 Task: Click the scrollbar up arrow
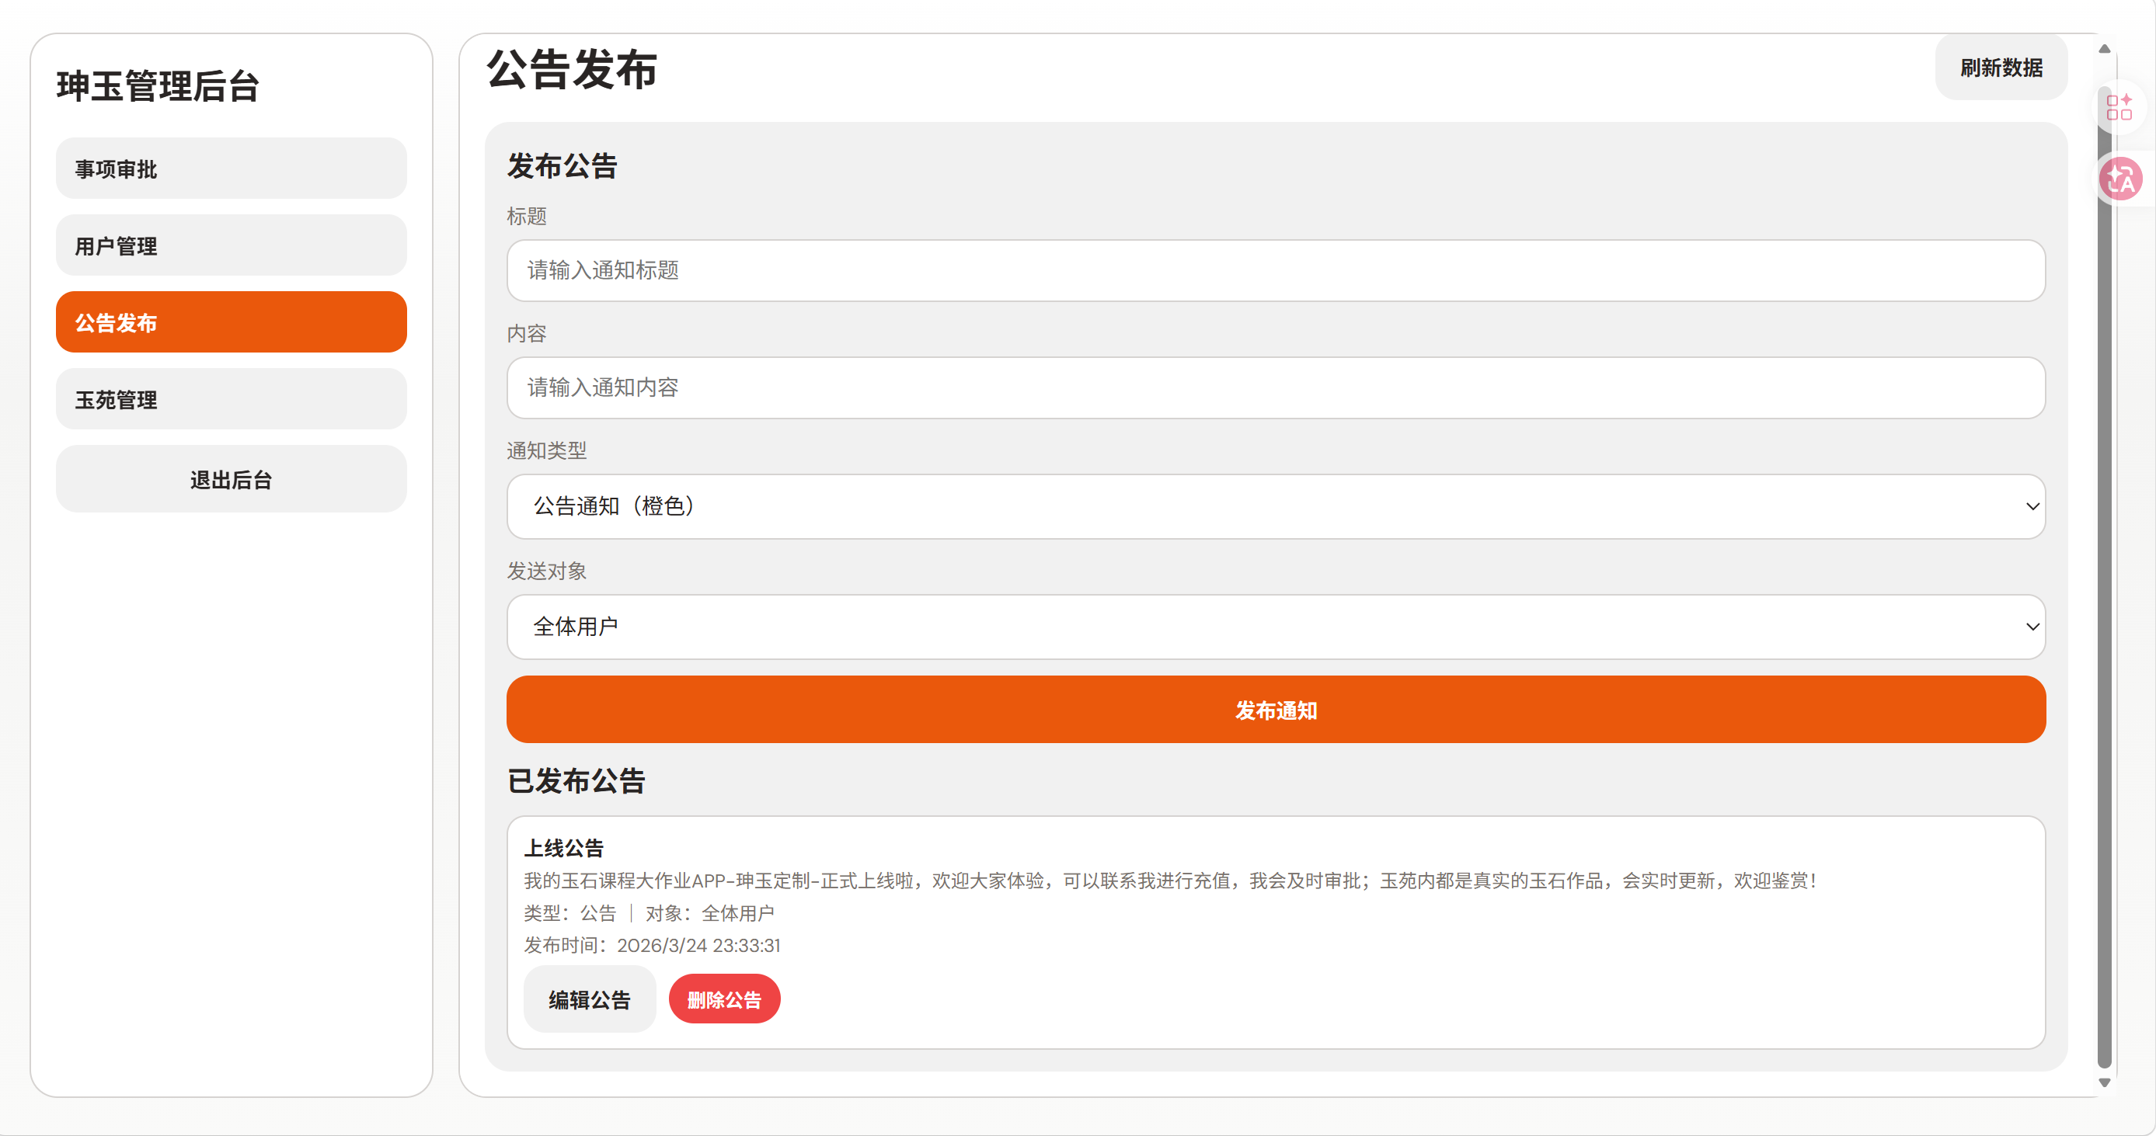(2104, 48)
